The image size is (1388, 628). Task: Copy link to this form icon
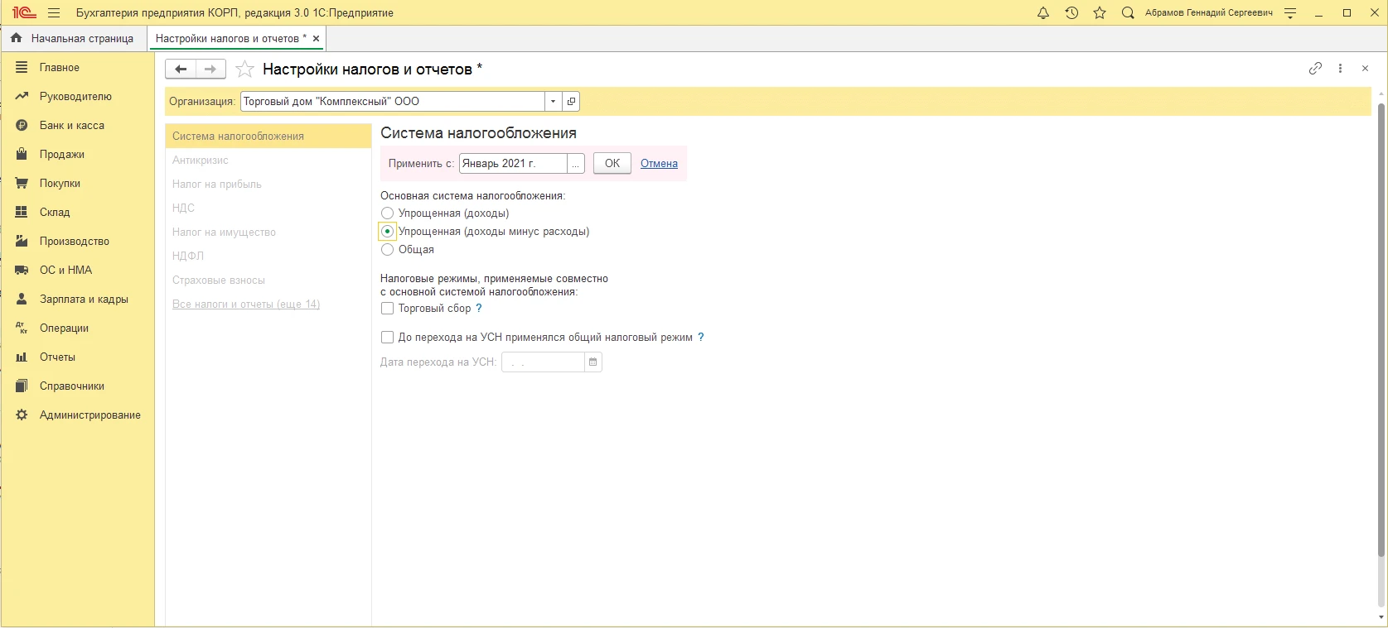[x=1315, y=69]
